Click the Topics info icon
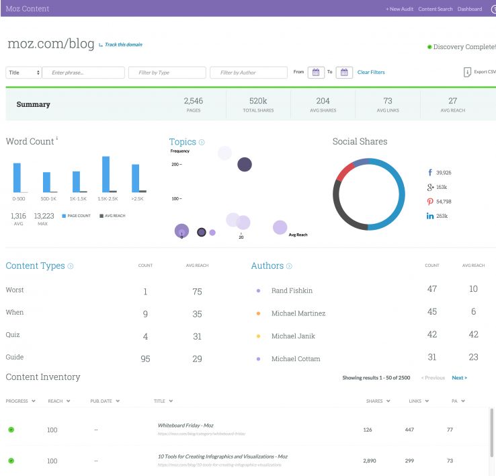 [202, 143]
